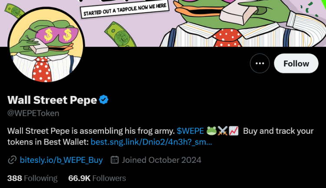Click the calendar icon beside join date
The height and width of the screenshot is (188, 326).
(x=115, y=160)
